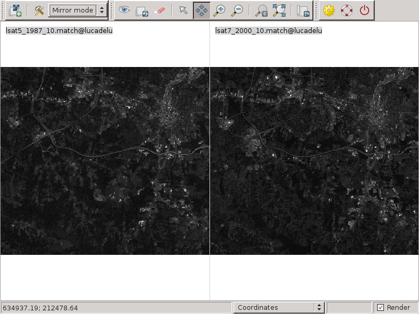
Task: Click the zoom to map extent icon
Action: (x=279, y=10)
